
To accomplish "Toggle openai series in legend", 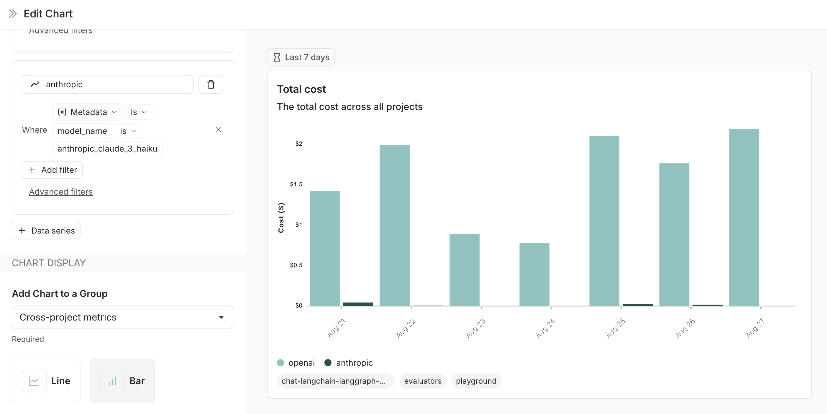I will coord(301,363).
